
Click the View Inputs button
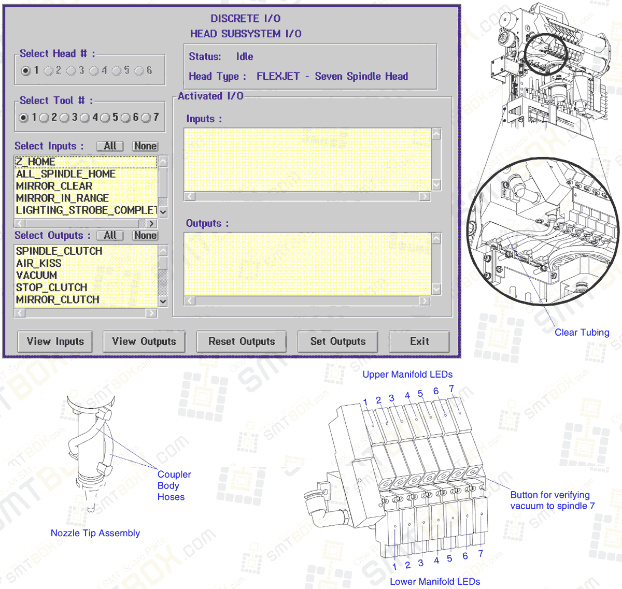55,341
